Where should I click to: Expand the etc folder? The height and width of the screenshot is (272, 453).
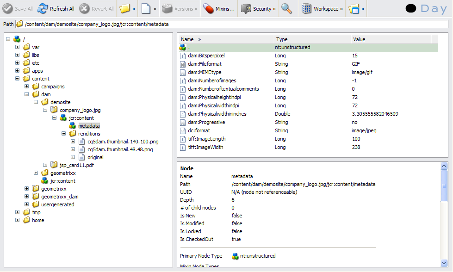click(17, 62)
